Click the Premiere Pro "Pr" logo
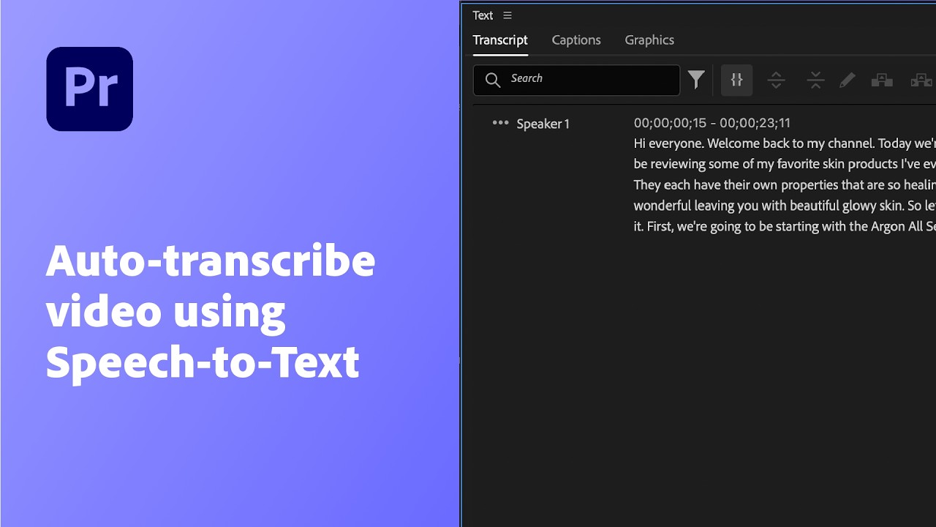The image size is (936, 527). 89,89
